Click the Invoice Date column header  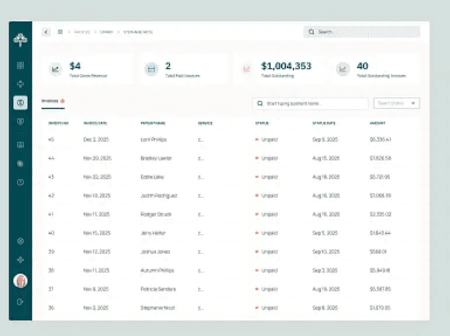96,123
